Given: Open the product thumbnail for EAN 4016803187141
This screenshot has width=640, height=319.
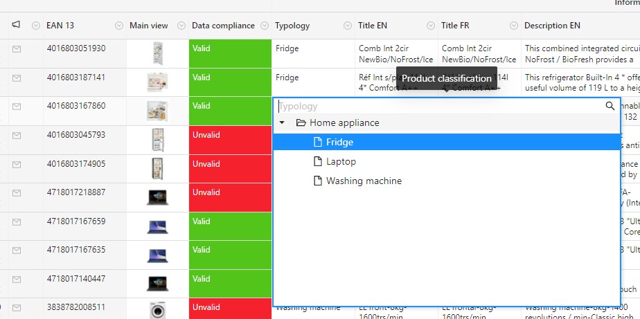Looking at the screenshot, I should tap(157, 83).
